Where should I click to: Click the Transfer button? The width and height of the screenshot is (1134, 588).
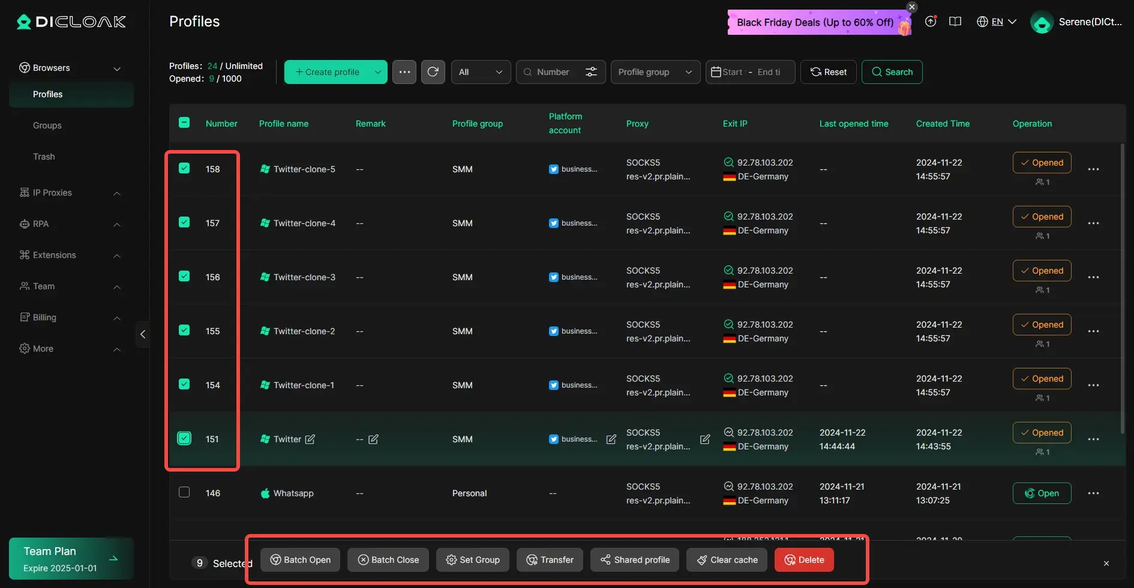click(550, 560)
